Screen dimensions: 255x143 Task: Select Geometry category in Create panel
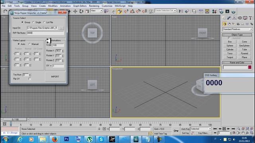point(225,24)
